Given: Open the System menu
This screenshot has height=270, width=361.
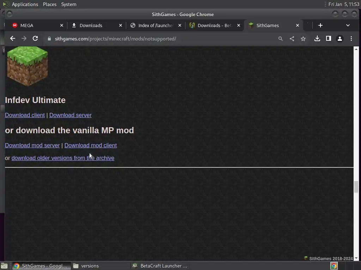Looking at the screenshot, I should pos(69,4).
